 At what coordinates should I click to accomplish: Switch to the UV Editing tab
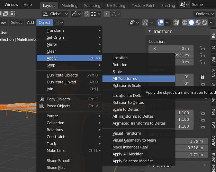[x=116, y=6]
